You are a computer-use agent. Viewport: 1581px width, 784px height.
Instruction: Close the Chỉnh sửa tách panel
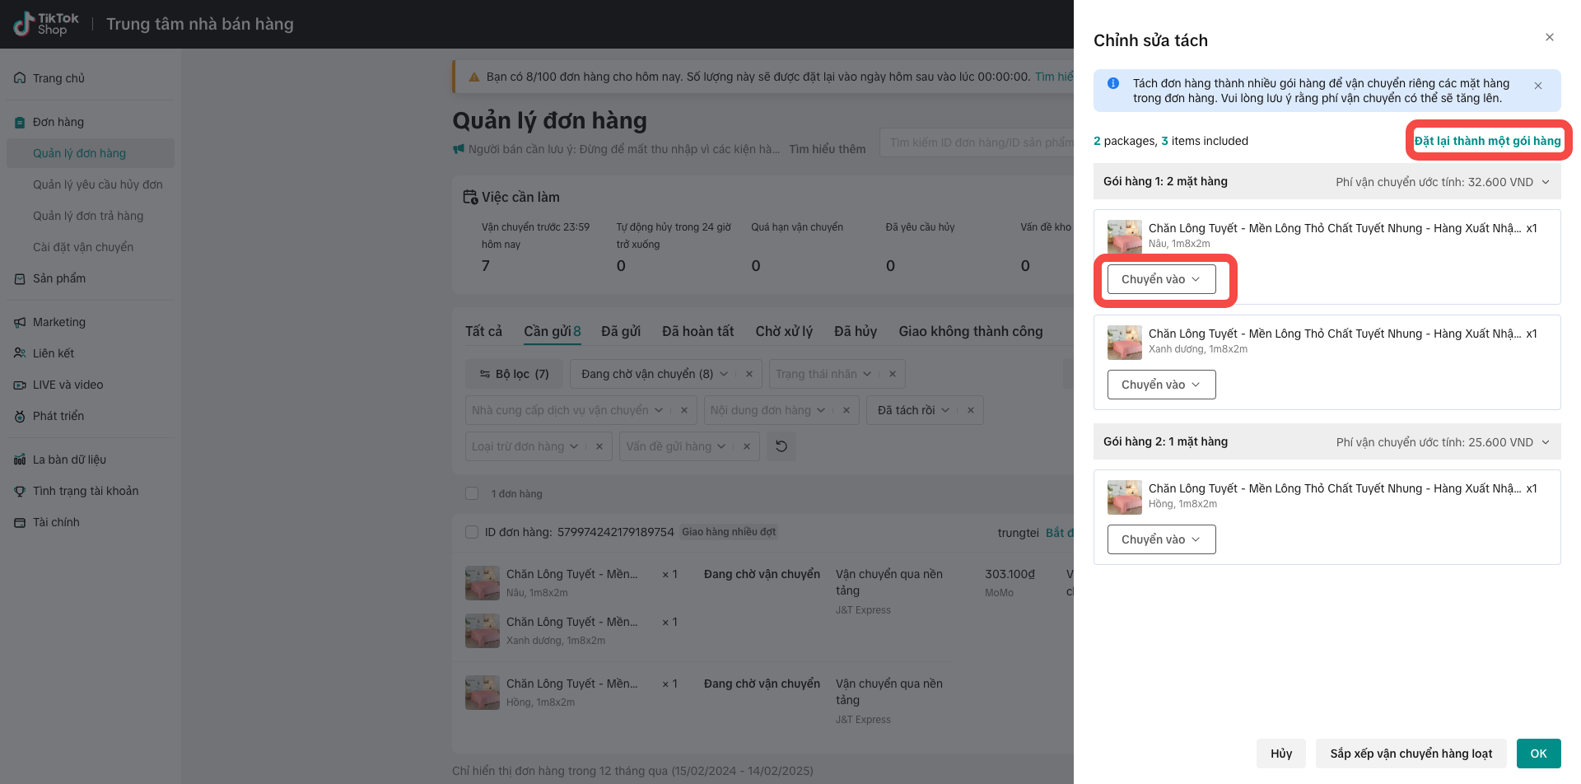pyautogui.click(x=1549, y=37)
